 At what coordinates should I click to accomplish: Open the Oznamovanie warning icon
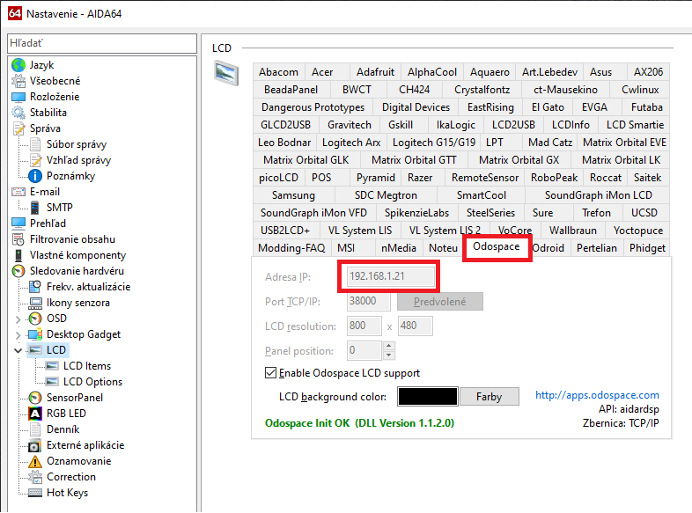click(x=35, y=461)
